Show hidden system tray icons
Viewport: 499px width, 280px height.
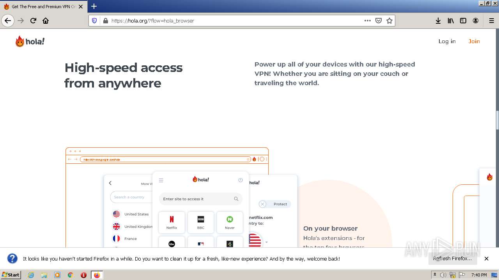pos(435,275)
